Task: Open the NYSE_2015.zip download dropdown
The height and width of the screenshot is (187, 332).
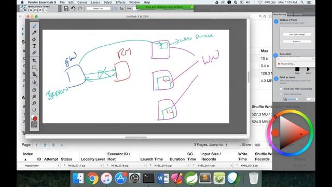Action: (x=188, y=165)
